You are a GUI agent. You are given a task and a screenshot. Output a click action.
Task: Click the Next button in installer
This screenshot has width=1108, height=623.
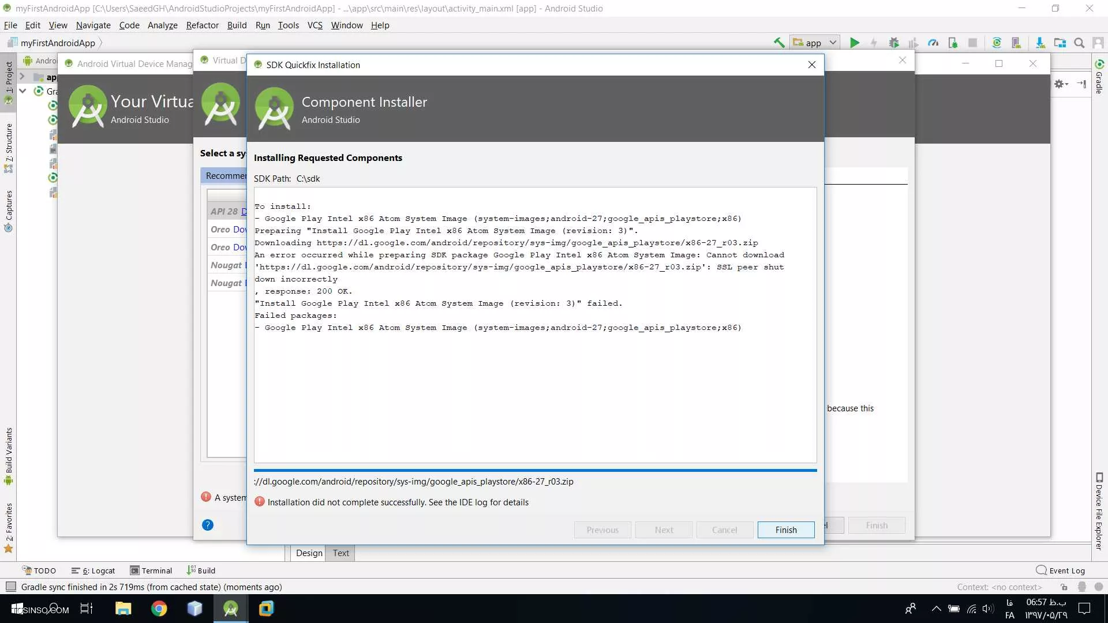pos(664,530)
